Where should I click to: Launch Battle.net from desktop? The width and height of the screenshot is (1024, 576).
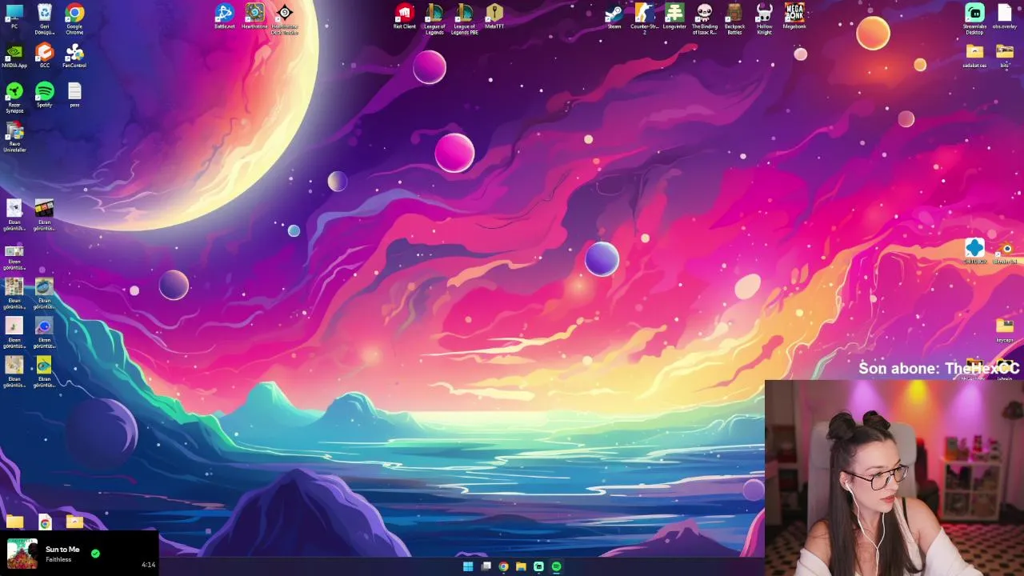point(225,16)
